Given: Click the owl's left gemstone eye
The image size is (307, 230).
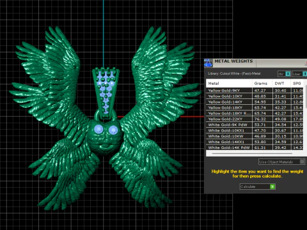Looking at the screenshot, I should point(98,129).
